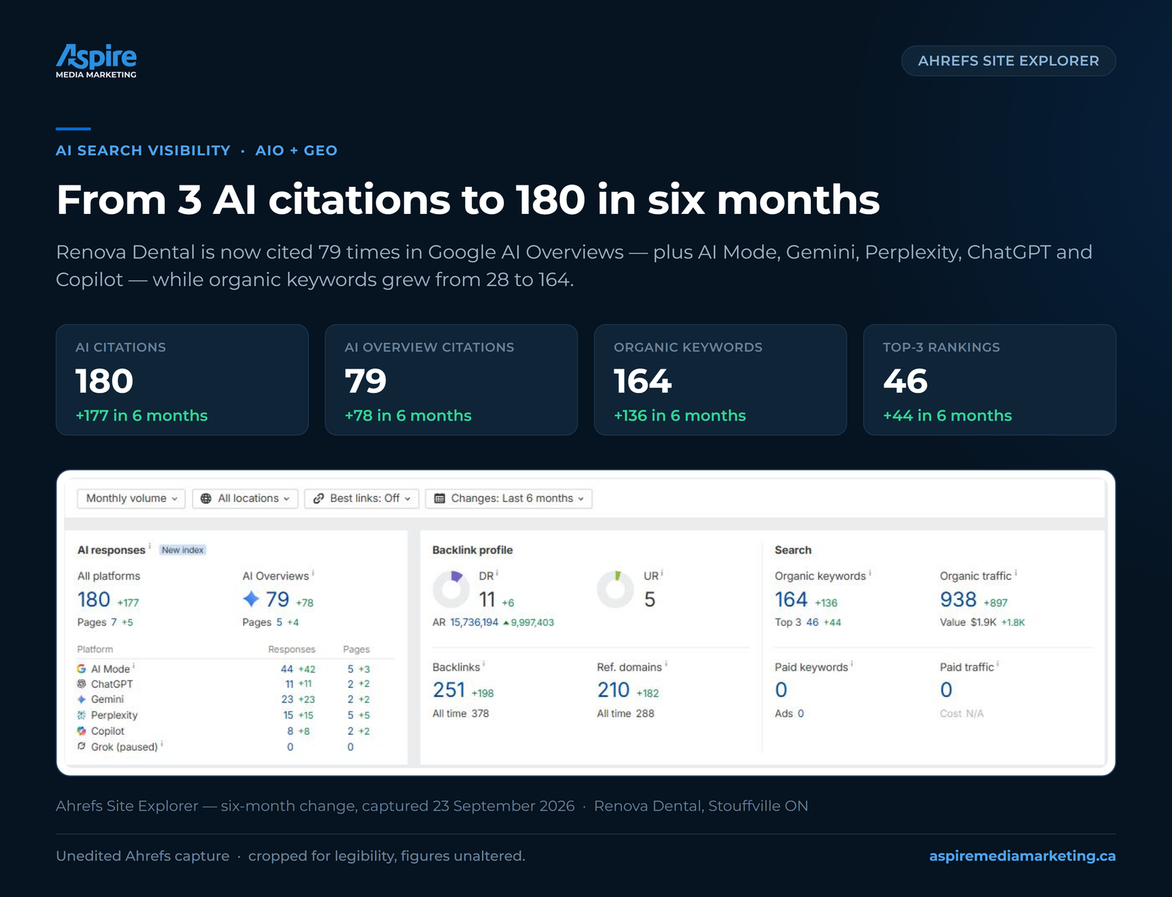1172x897 pixels.
Task: Click the Organic keywords value 164
Action: click(791, 599)
